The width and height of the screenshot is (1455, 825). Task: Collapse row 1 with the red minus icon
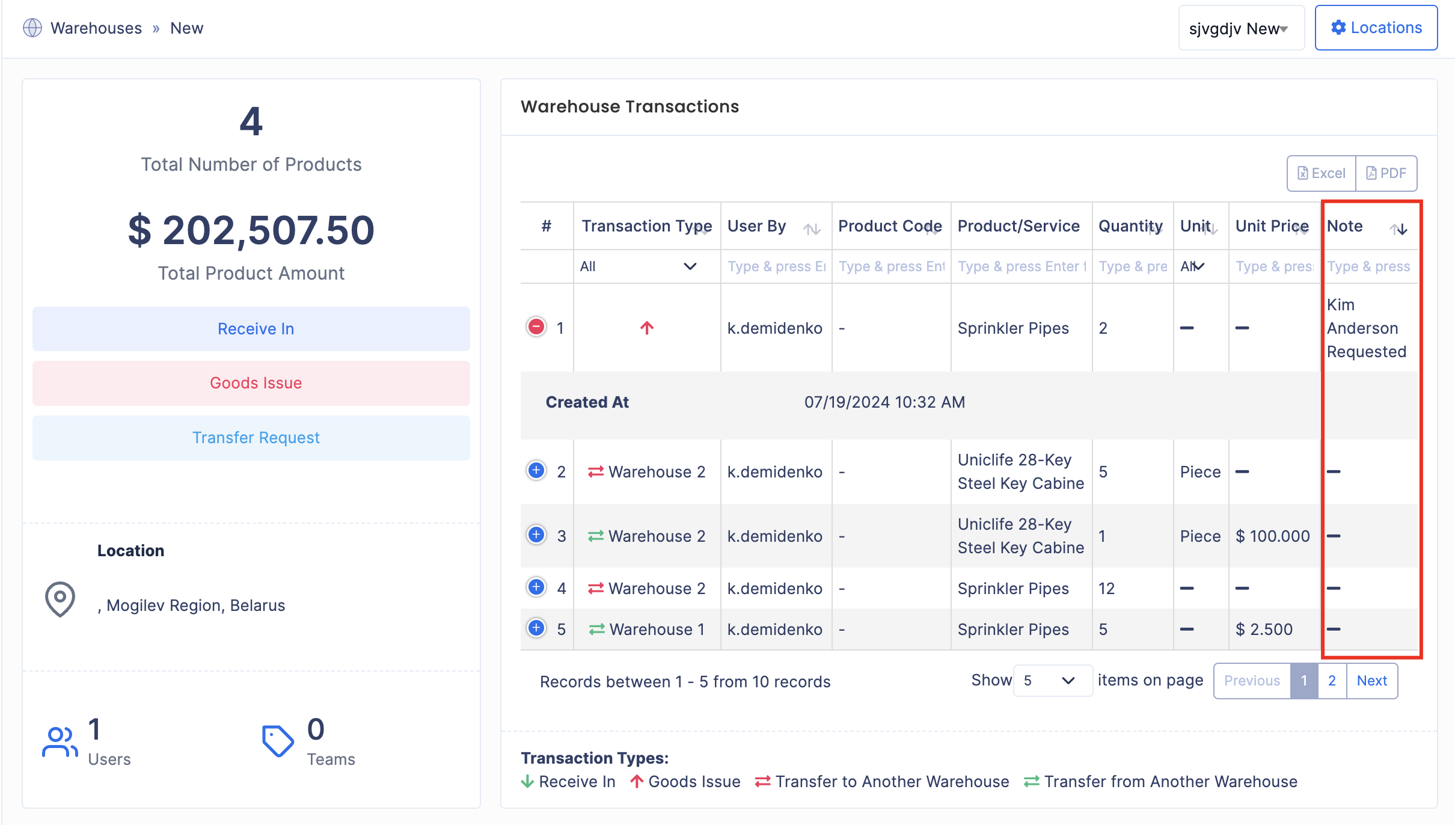pyautogui.click(x=536, y=327)
